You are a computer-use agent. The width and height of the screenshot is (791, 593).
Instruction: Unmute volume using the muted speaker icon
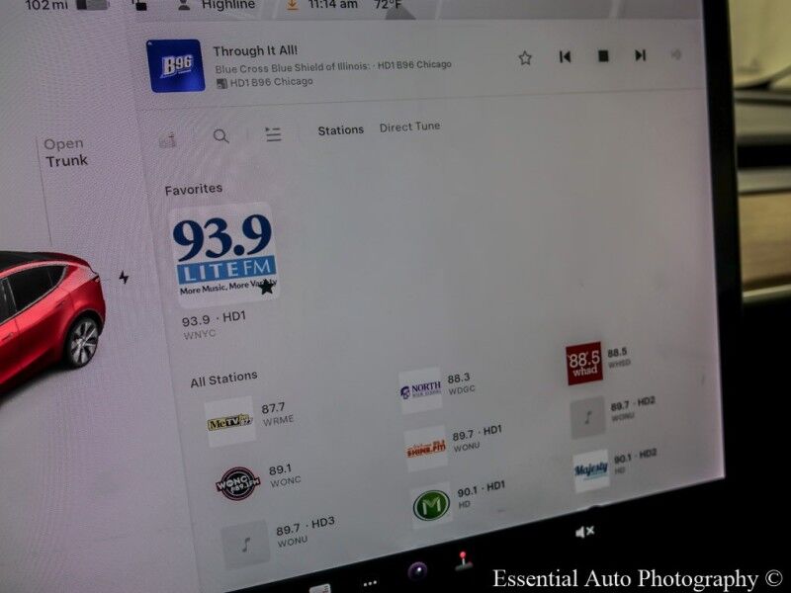584,532
